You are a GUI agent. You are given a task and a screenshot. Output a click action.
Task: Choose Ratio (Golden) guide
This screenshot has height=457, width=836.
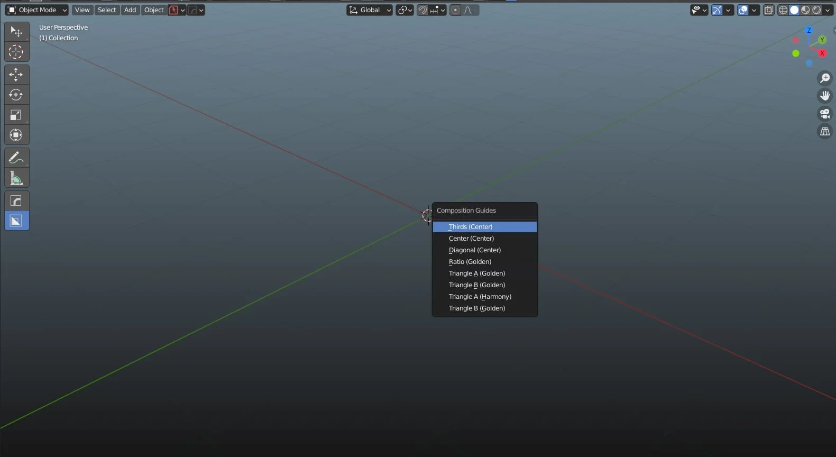485,262
